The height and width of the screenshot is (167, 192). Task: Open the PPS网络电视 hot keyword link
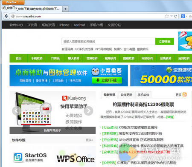[104, 49]
